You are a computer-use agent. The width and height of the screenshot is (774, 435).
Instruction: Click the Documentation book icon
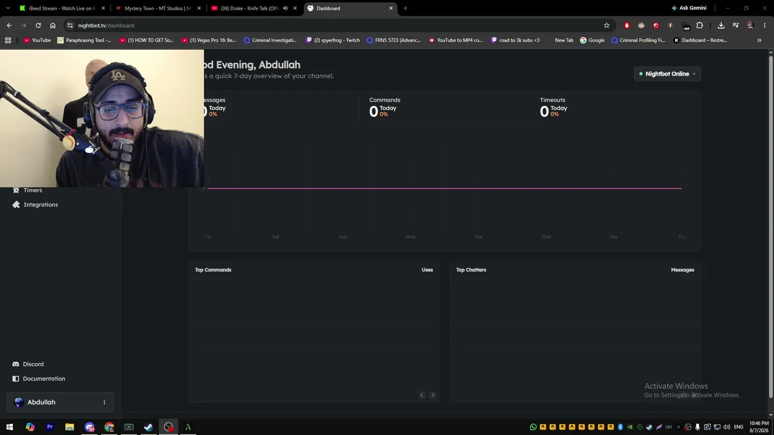click(16, 379)
